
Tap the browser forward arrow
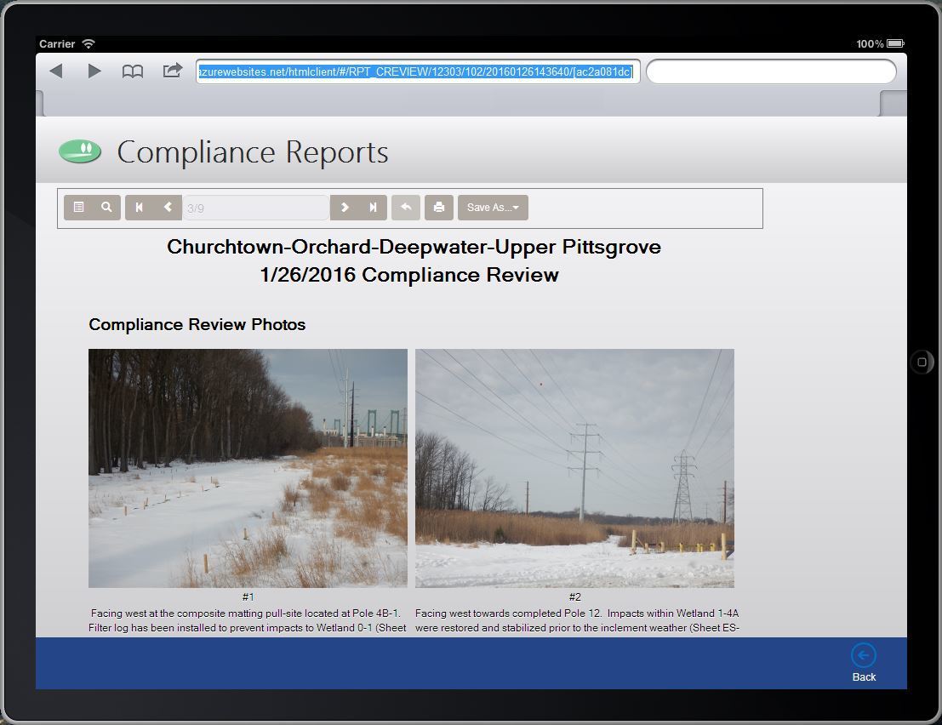(x=94, y=71)
